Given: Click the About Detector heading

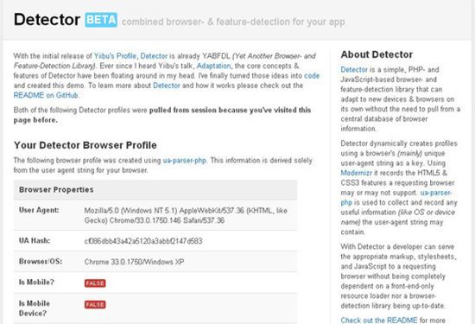Looking at the screenshot, I should (377, 54).
